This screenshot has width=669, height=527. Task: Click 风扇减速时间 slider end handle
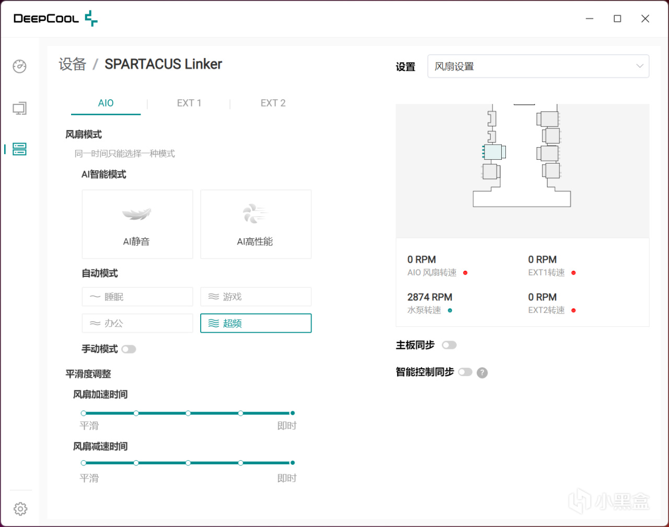point(293,463)
